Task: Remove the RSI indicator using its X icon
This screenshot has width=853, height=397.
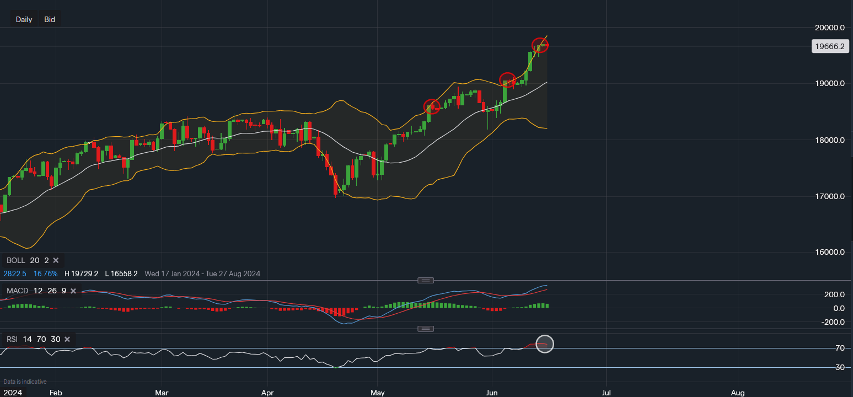Action: click(x=67, y=339)
